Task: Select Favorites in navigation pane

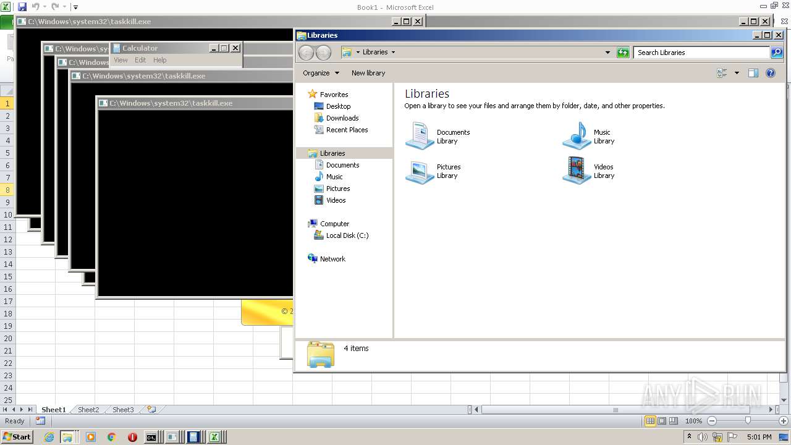Action: [334, 95]
